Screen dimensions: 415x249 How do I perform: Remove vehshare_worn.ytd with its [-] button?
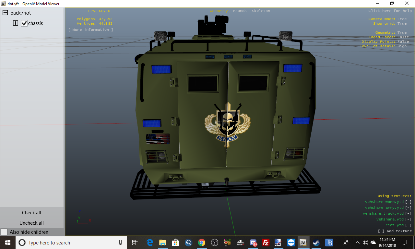pos(409,202)
